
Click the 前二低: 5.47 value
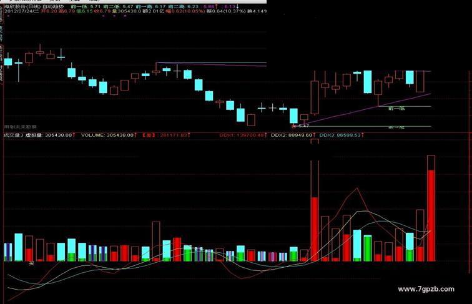(118, 6)
